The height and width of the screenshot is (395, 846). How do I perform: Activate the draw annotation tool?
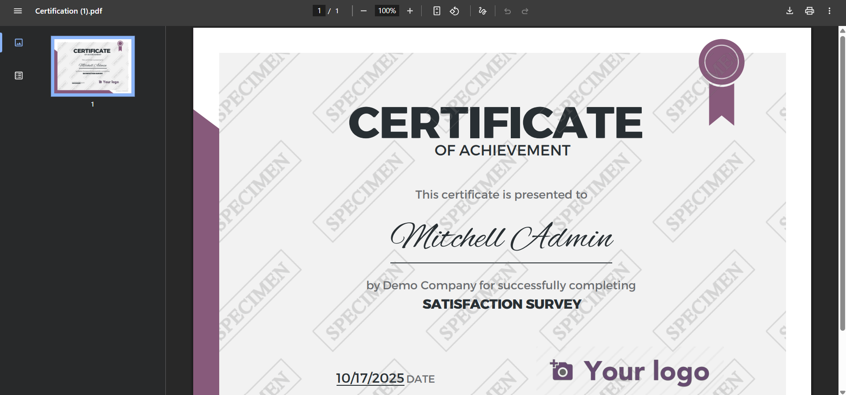pyautogui.click(x=483, y=11)
